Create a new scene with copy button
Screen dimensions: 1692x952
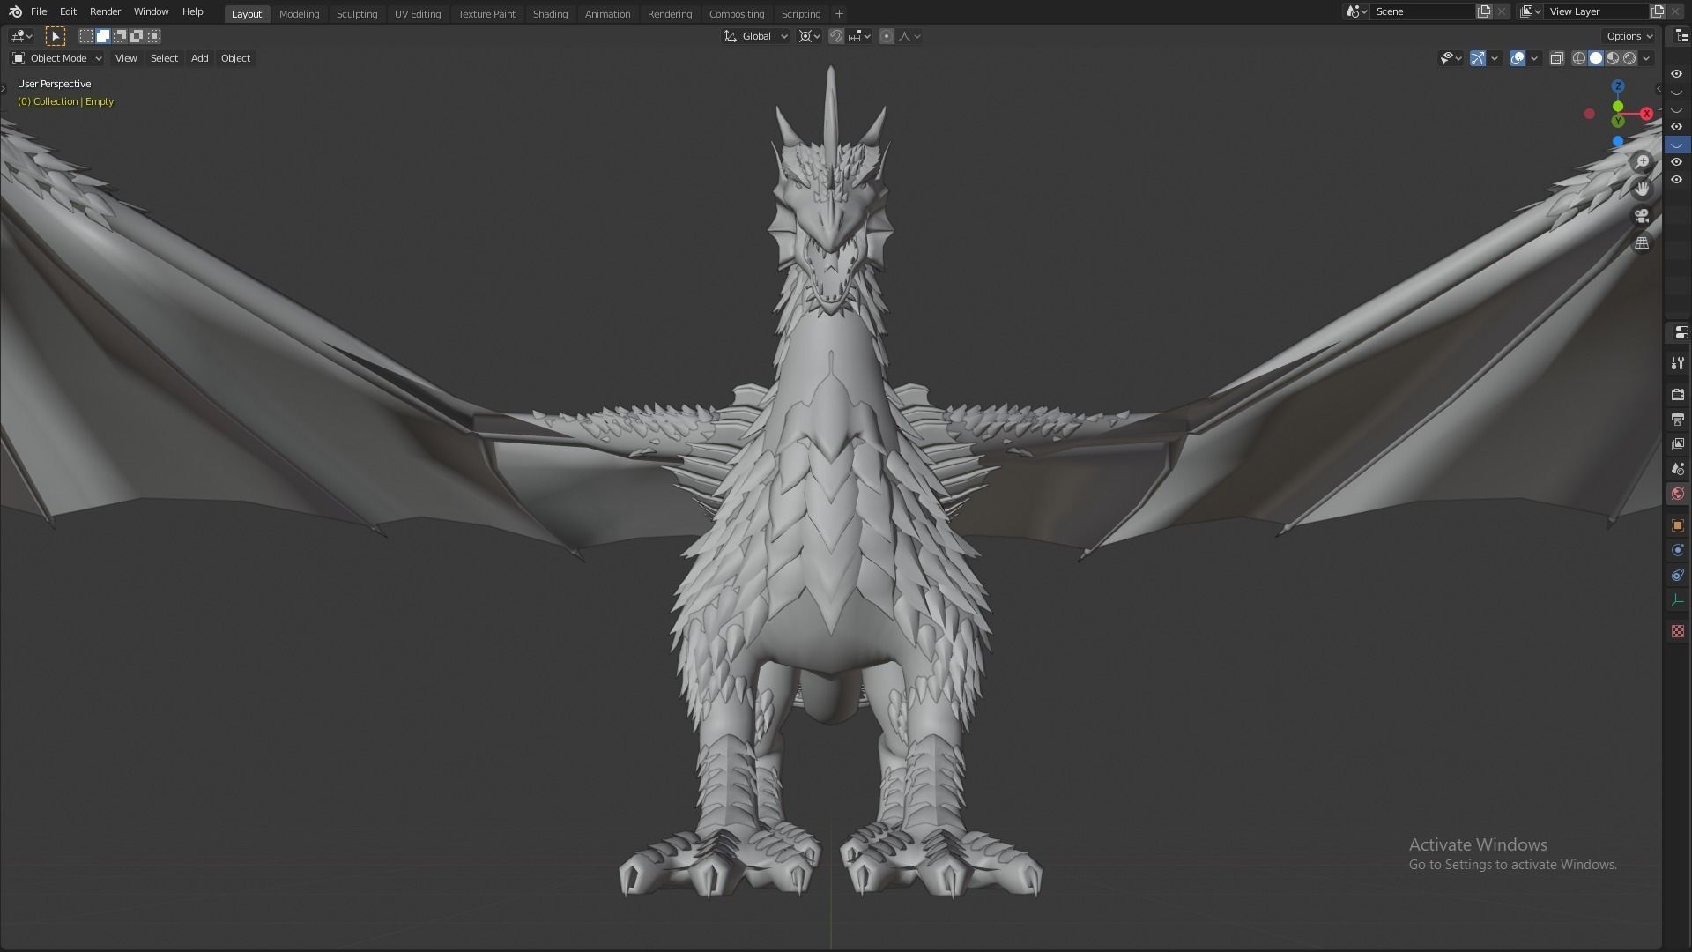point(1484,11)
